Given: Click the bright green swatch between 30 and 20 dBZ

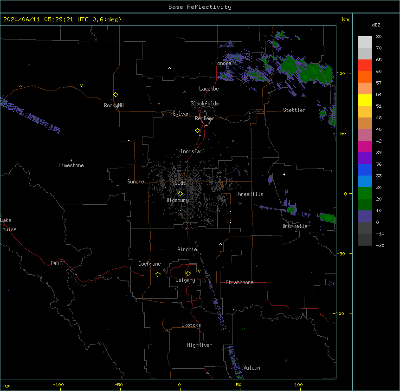Looking at the screenshot, I should [x=365, y=193].
